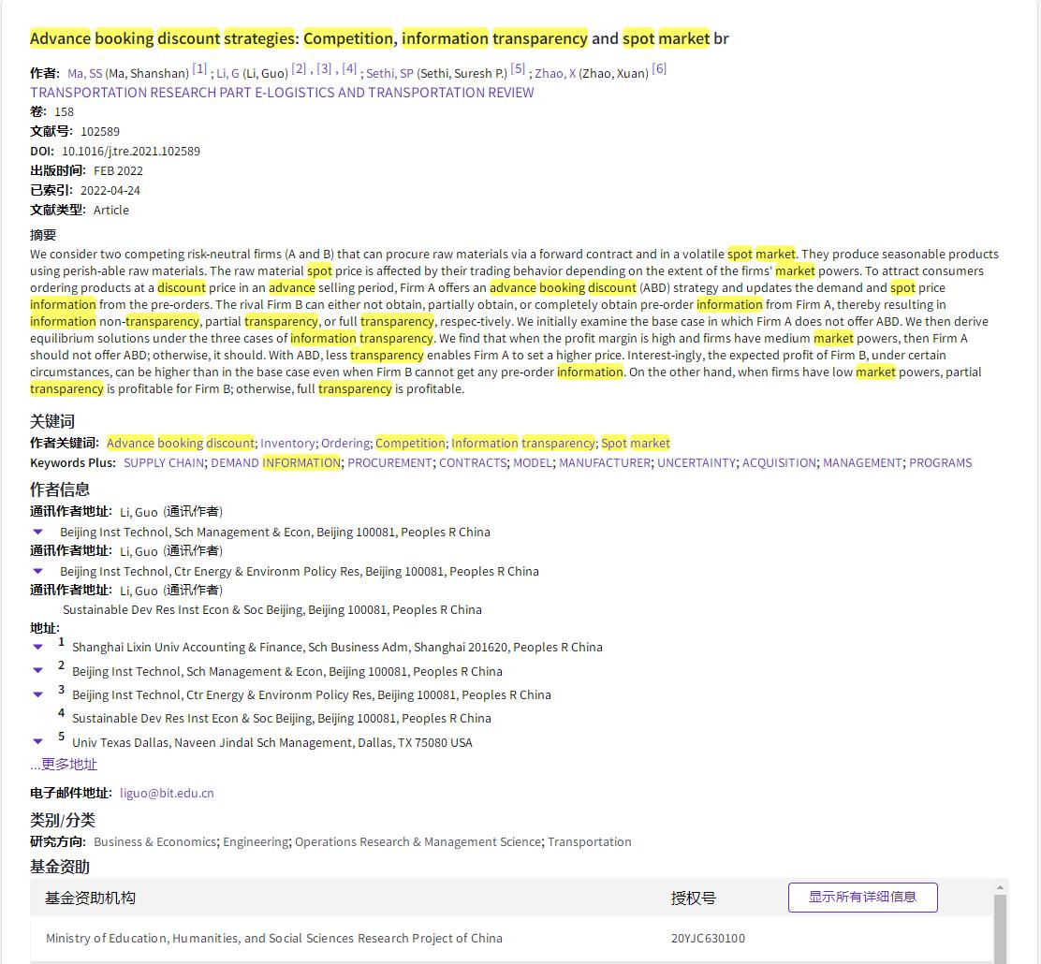The image size is (1041, 964).
Task: Click affiliation superscript [5]
Action: pyautogui.click(x=518, y=68)
